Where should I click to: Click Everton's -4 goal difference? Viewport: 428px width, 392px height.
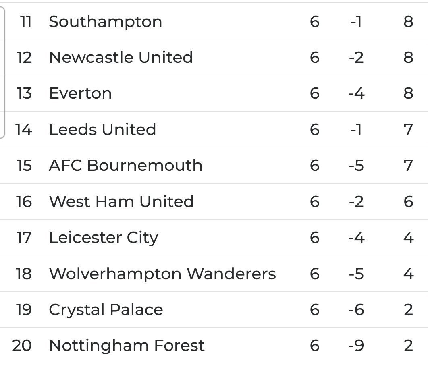(356, 93)
